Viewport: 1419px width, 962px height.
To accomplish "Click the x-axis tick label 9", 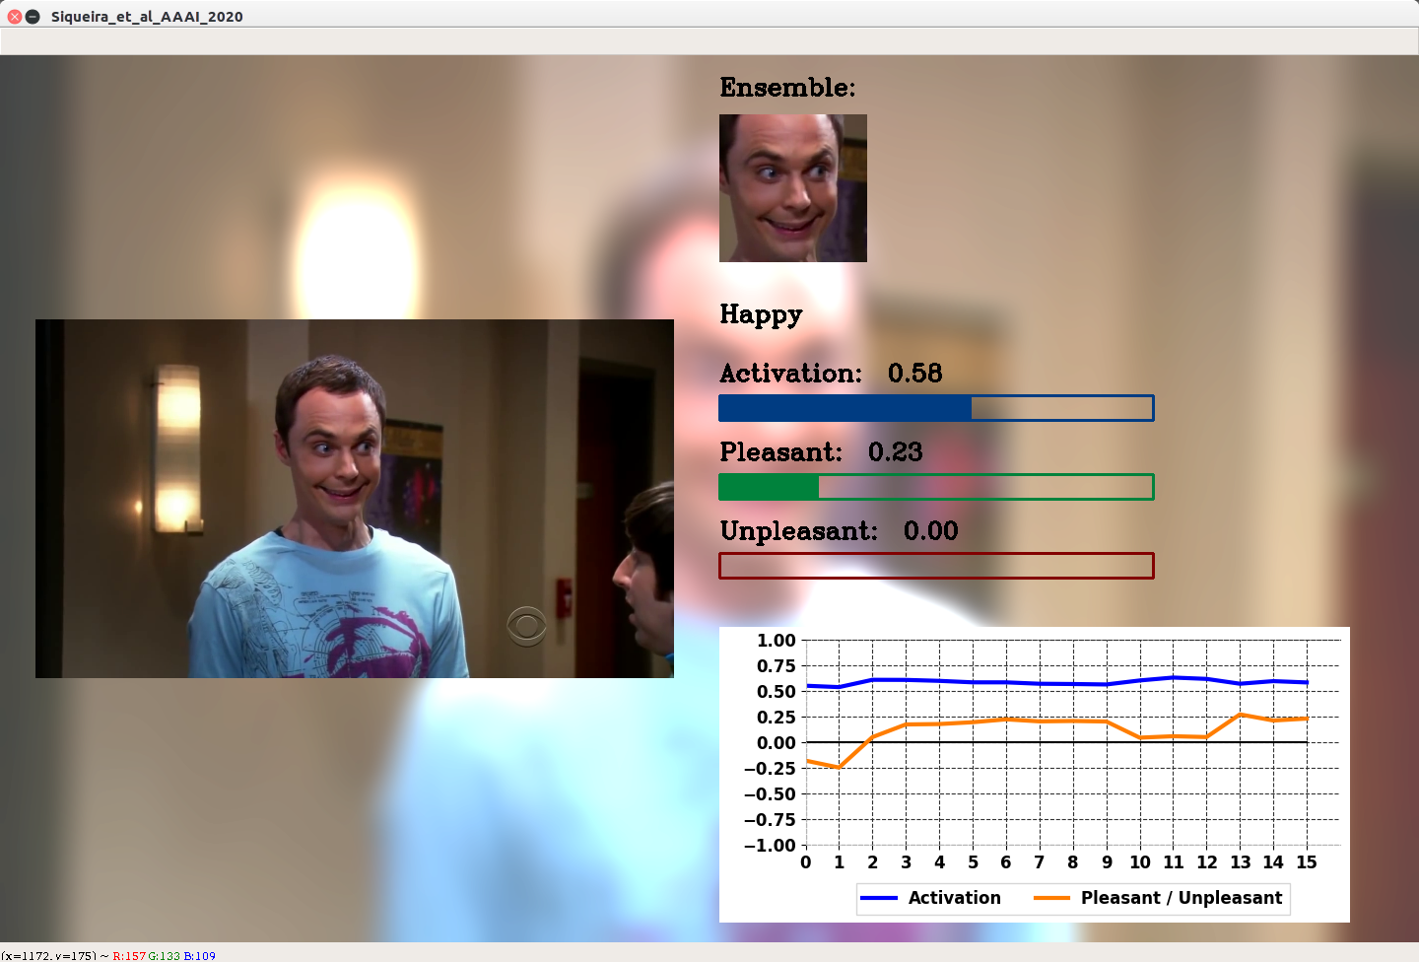I will [1107, 862].
